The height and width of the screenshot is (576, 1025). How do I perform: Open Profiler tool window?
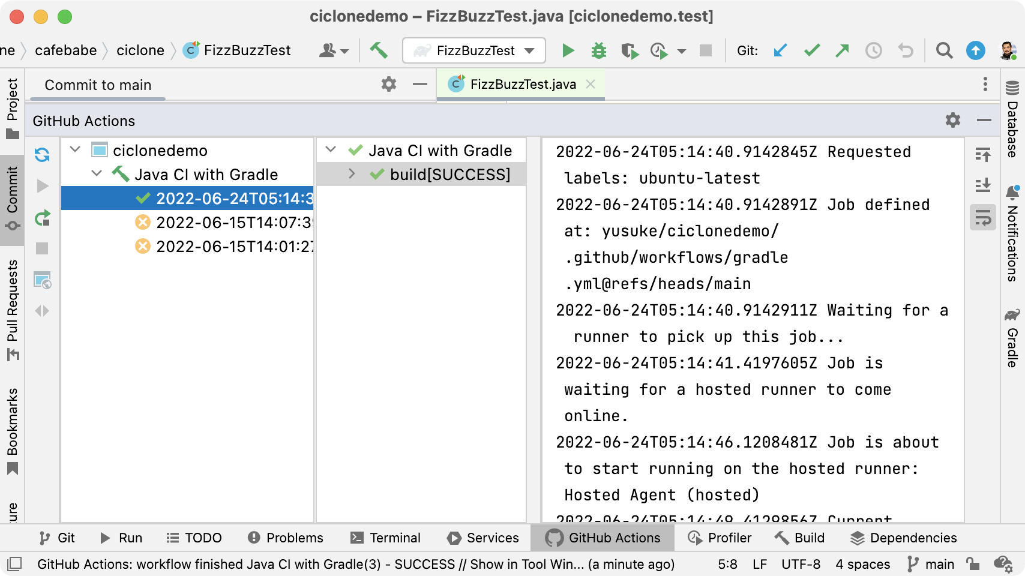(720, 538)
